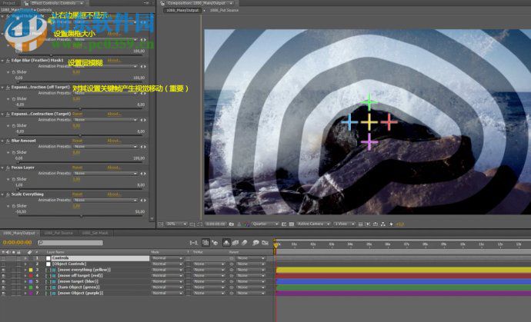Click stopwatch for Scale Everything Slider
Image resolution: width=531 pixels, height=322 pixels.
(x=14, y=206)
